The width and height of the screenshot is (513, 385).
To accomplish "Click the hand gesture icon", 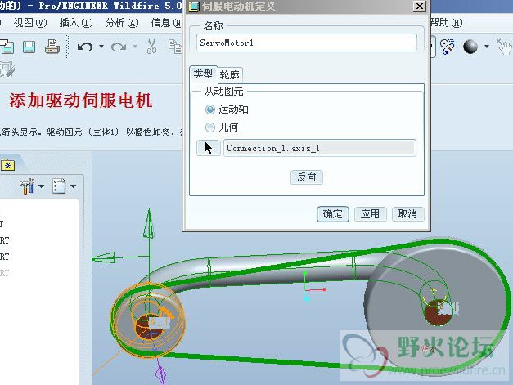I will point(504,47).
